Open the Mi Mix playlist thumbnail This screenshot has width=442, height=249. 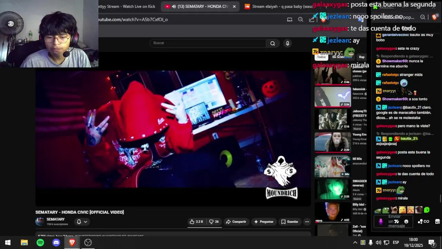pos(333,166)
